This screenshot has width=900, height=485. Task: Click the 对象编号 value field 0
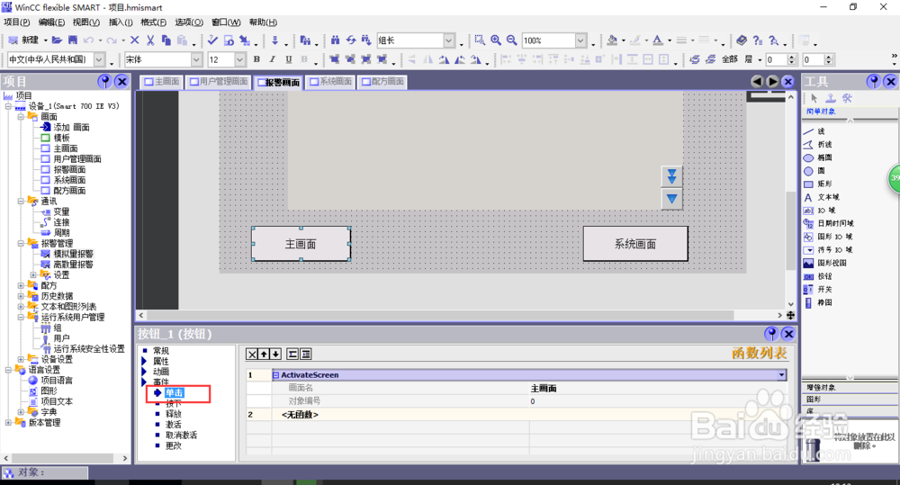pos(658,401)
